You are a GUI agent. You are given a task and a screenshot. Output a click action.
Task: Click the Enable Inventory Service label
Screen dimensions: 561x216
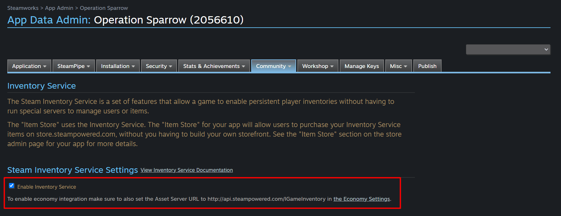(47, 187)
